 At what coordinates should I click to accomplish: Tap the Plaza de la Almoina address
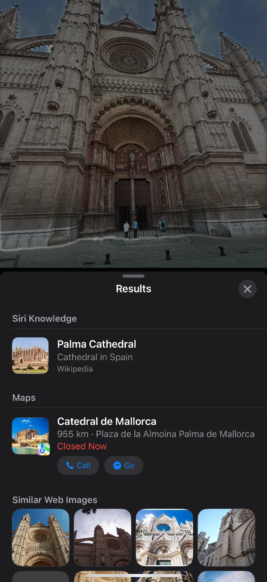click(x=175, y=434)
